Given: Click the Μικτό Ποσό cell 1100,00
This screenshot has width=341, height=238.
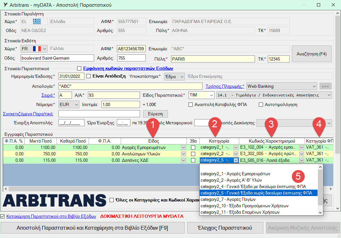Looking at the screenshot, I should [x=40, y=148].
